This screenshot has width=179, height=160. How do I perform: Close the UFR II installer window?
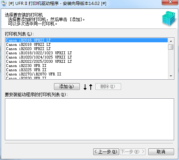click(170, 2)
